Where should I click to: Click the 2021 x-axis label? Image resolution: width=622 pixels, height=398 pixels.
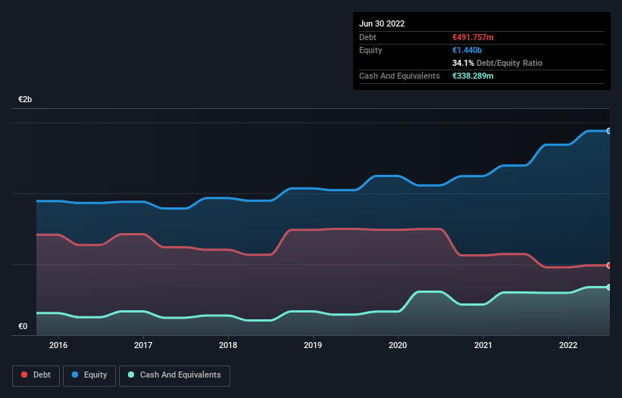(x=483, y=345)
